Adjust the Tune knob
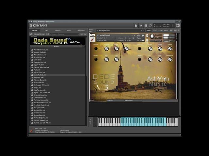Image resolution: width=209 pixels, height=156 pixels. click(x=152, y=36)
